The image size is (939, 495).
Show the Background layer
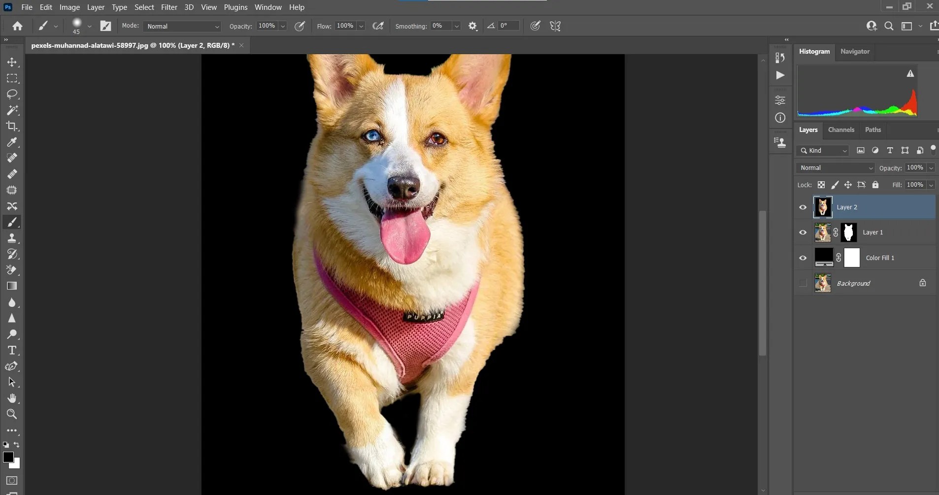[802, 283]
